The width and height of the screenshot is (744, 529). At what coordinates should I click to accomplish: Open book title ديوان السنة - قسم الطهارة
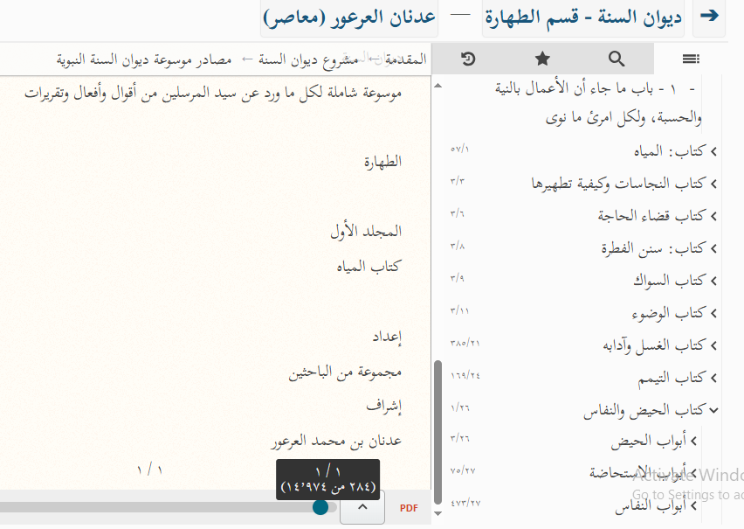[x=583, y=17]
